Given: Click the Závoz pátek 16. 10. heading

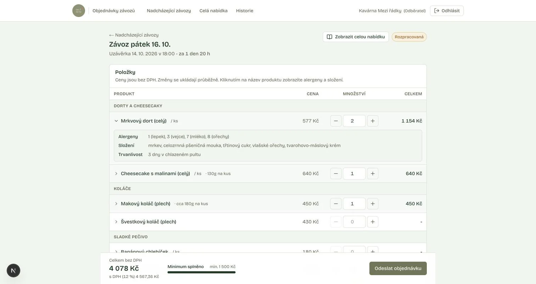Looking at the screenshot, I should pos(140,44).
